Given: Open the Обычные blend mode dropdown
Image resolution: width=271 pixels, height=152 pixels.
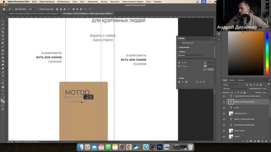Looking at the screenshot, I should click(235, 89).
